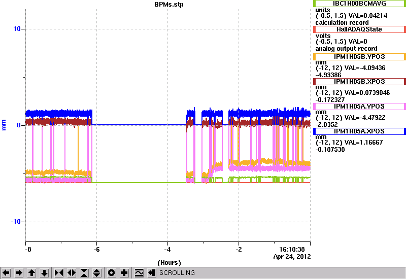Click the BPMs.stp plot title
Screen dimensions: 406x279
(x=169, y=5)
